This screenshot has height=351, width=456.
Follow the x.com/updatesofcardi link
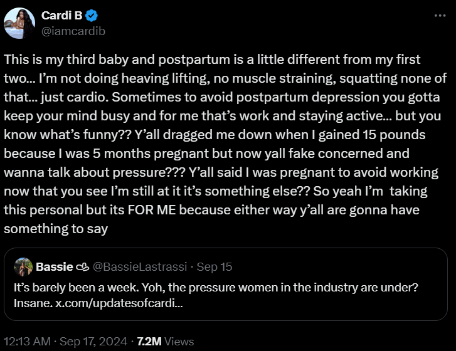click(119, 303)
